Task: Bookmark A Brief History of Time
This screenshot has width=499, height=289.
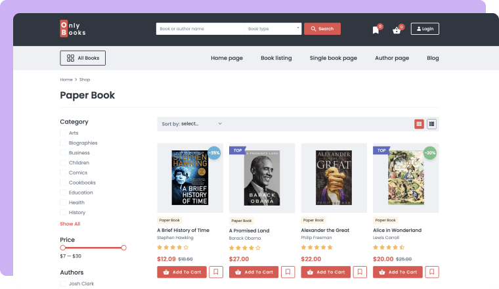Action: tap(216, 272)
